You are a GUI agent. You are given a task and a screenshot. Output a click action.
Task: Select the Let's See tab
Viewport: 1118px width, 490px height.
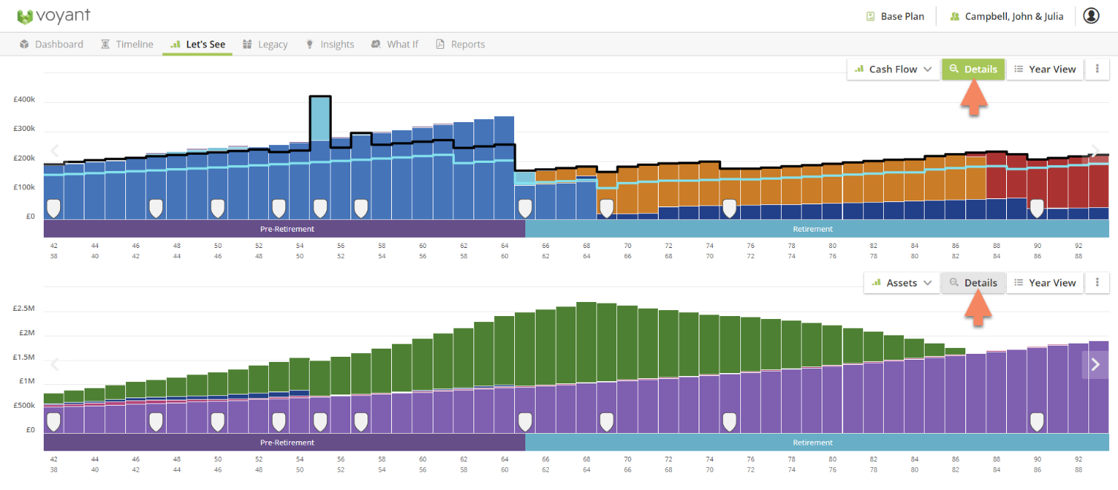[x=197, y=44]
